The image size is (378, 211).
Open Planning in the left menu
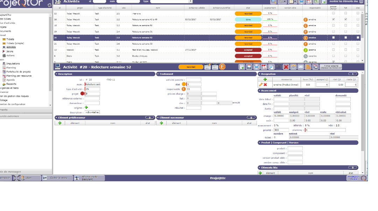tap(14, 68)
